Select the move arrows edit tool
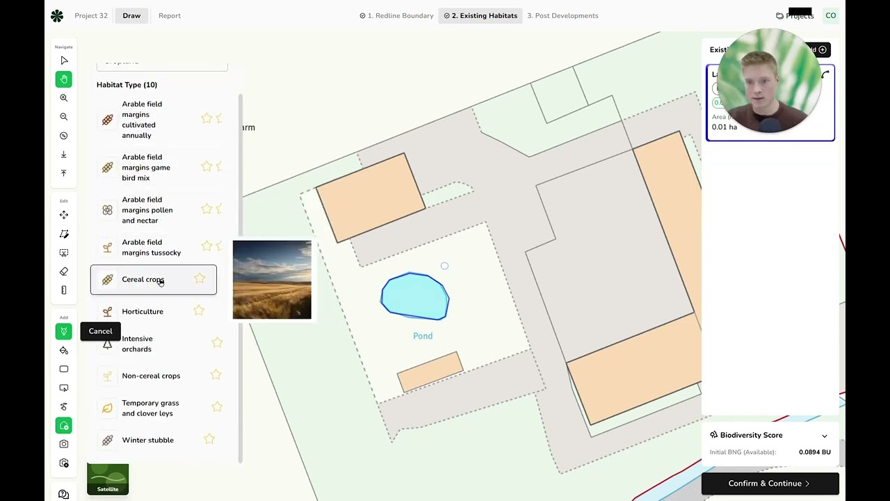Image resolution: width=890 pixels, height=501 pixels. [64, 215]
